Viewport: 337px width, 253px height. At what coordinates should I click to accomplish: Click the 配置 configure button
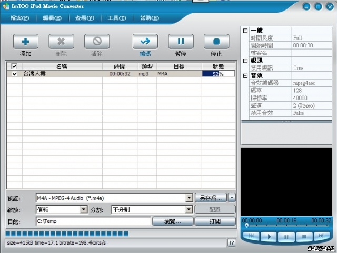pyautogui.click(x=215, y=209)
